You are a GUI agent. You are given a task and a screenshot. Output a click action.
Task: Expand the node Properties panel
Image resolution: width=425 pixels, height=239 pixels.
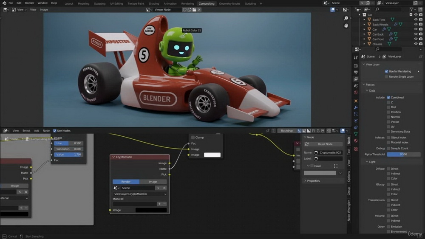306,181
